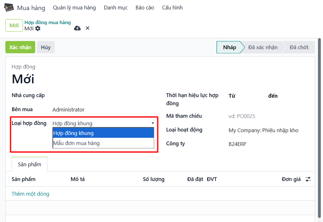Click the Mã tham chiếu input field

(x=265, y=116)
